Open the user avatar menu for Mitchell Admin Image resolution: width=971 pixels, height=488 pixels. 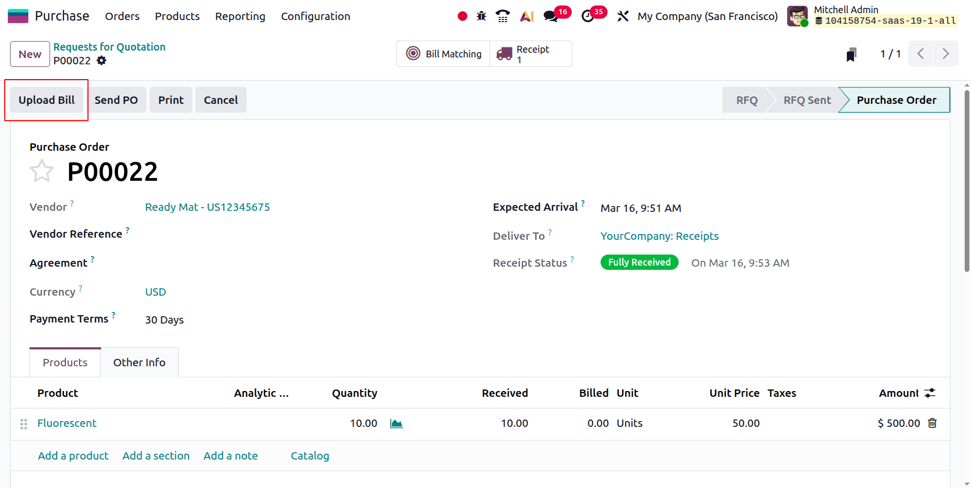click(x=797, y=16)
